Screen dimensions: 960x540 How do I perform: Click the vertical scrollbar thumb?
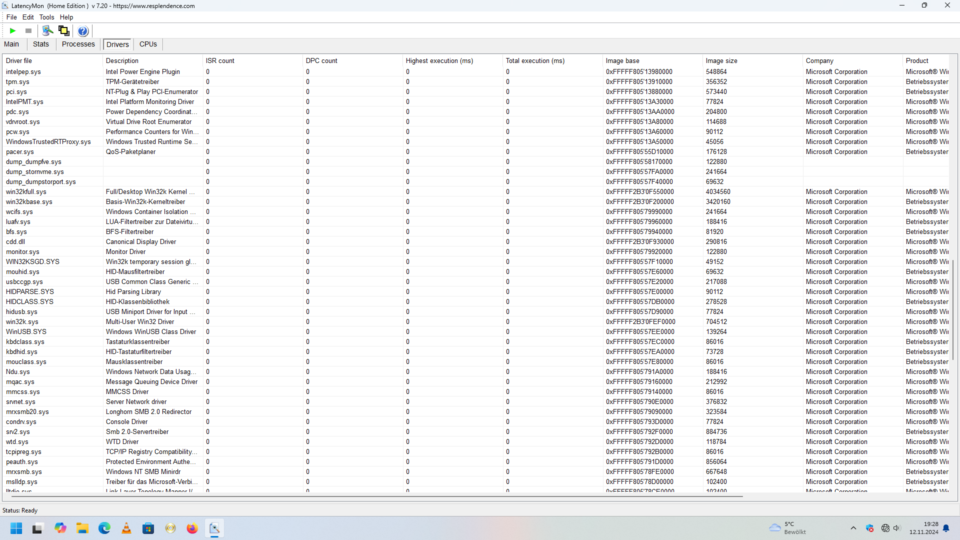click(953, 310)
